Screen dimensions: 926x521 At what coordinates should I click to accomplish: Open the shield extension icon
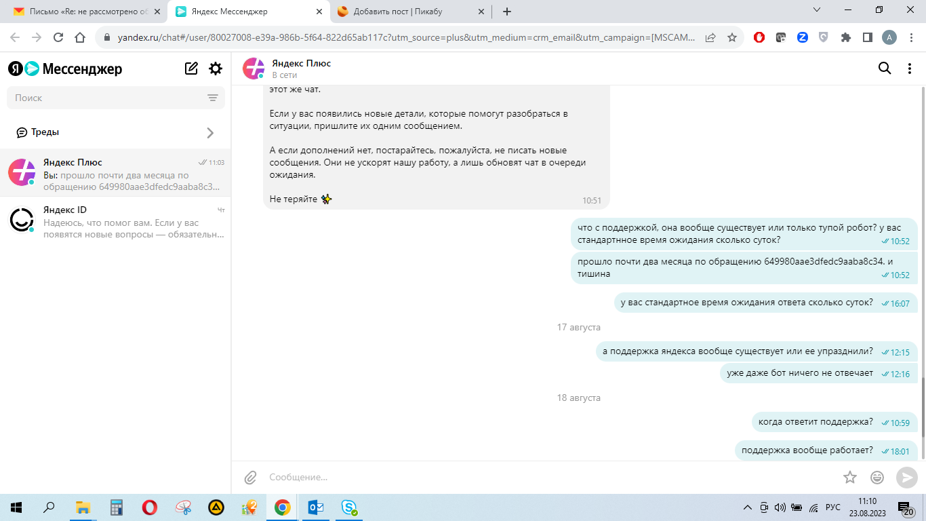click(824, 38)
